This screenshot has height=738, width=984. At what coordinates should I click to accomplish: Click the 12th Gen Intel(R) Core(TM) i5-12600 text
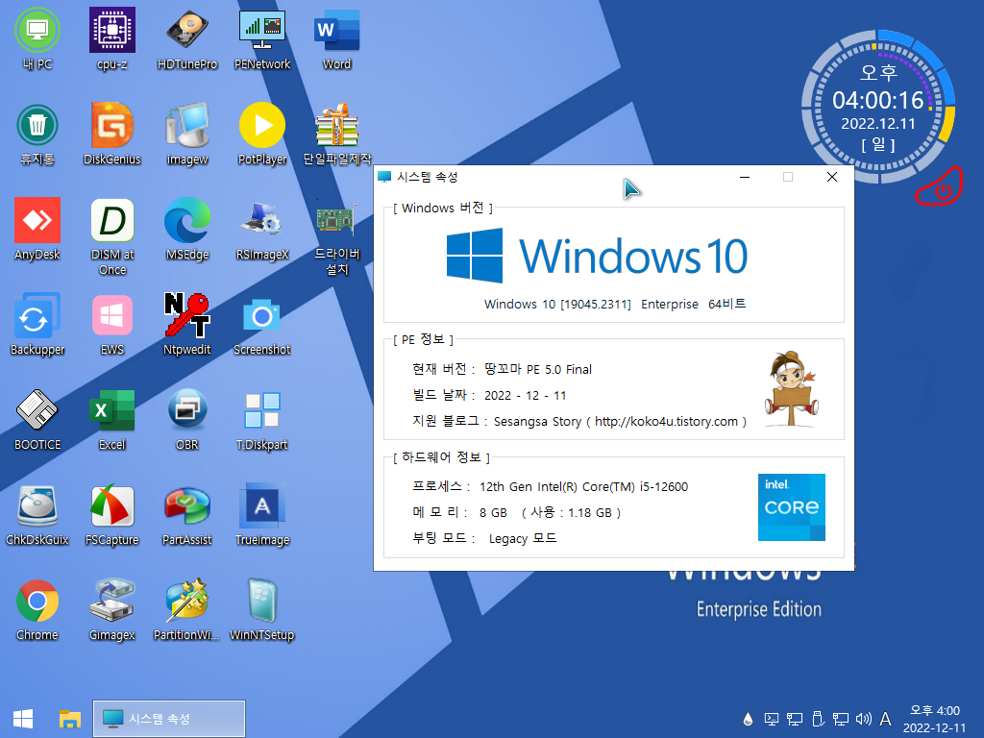583,487
